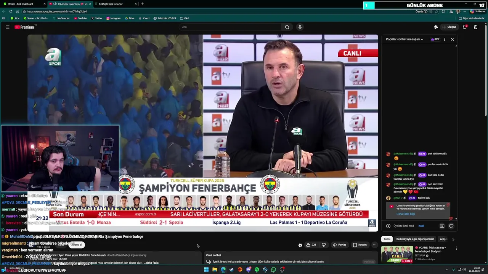This screenshot has width=488, height=274.
Task: Open the Okul bookmarks folder
Action: pyautogui.click(x=185, y=18)
